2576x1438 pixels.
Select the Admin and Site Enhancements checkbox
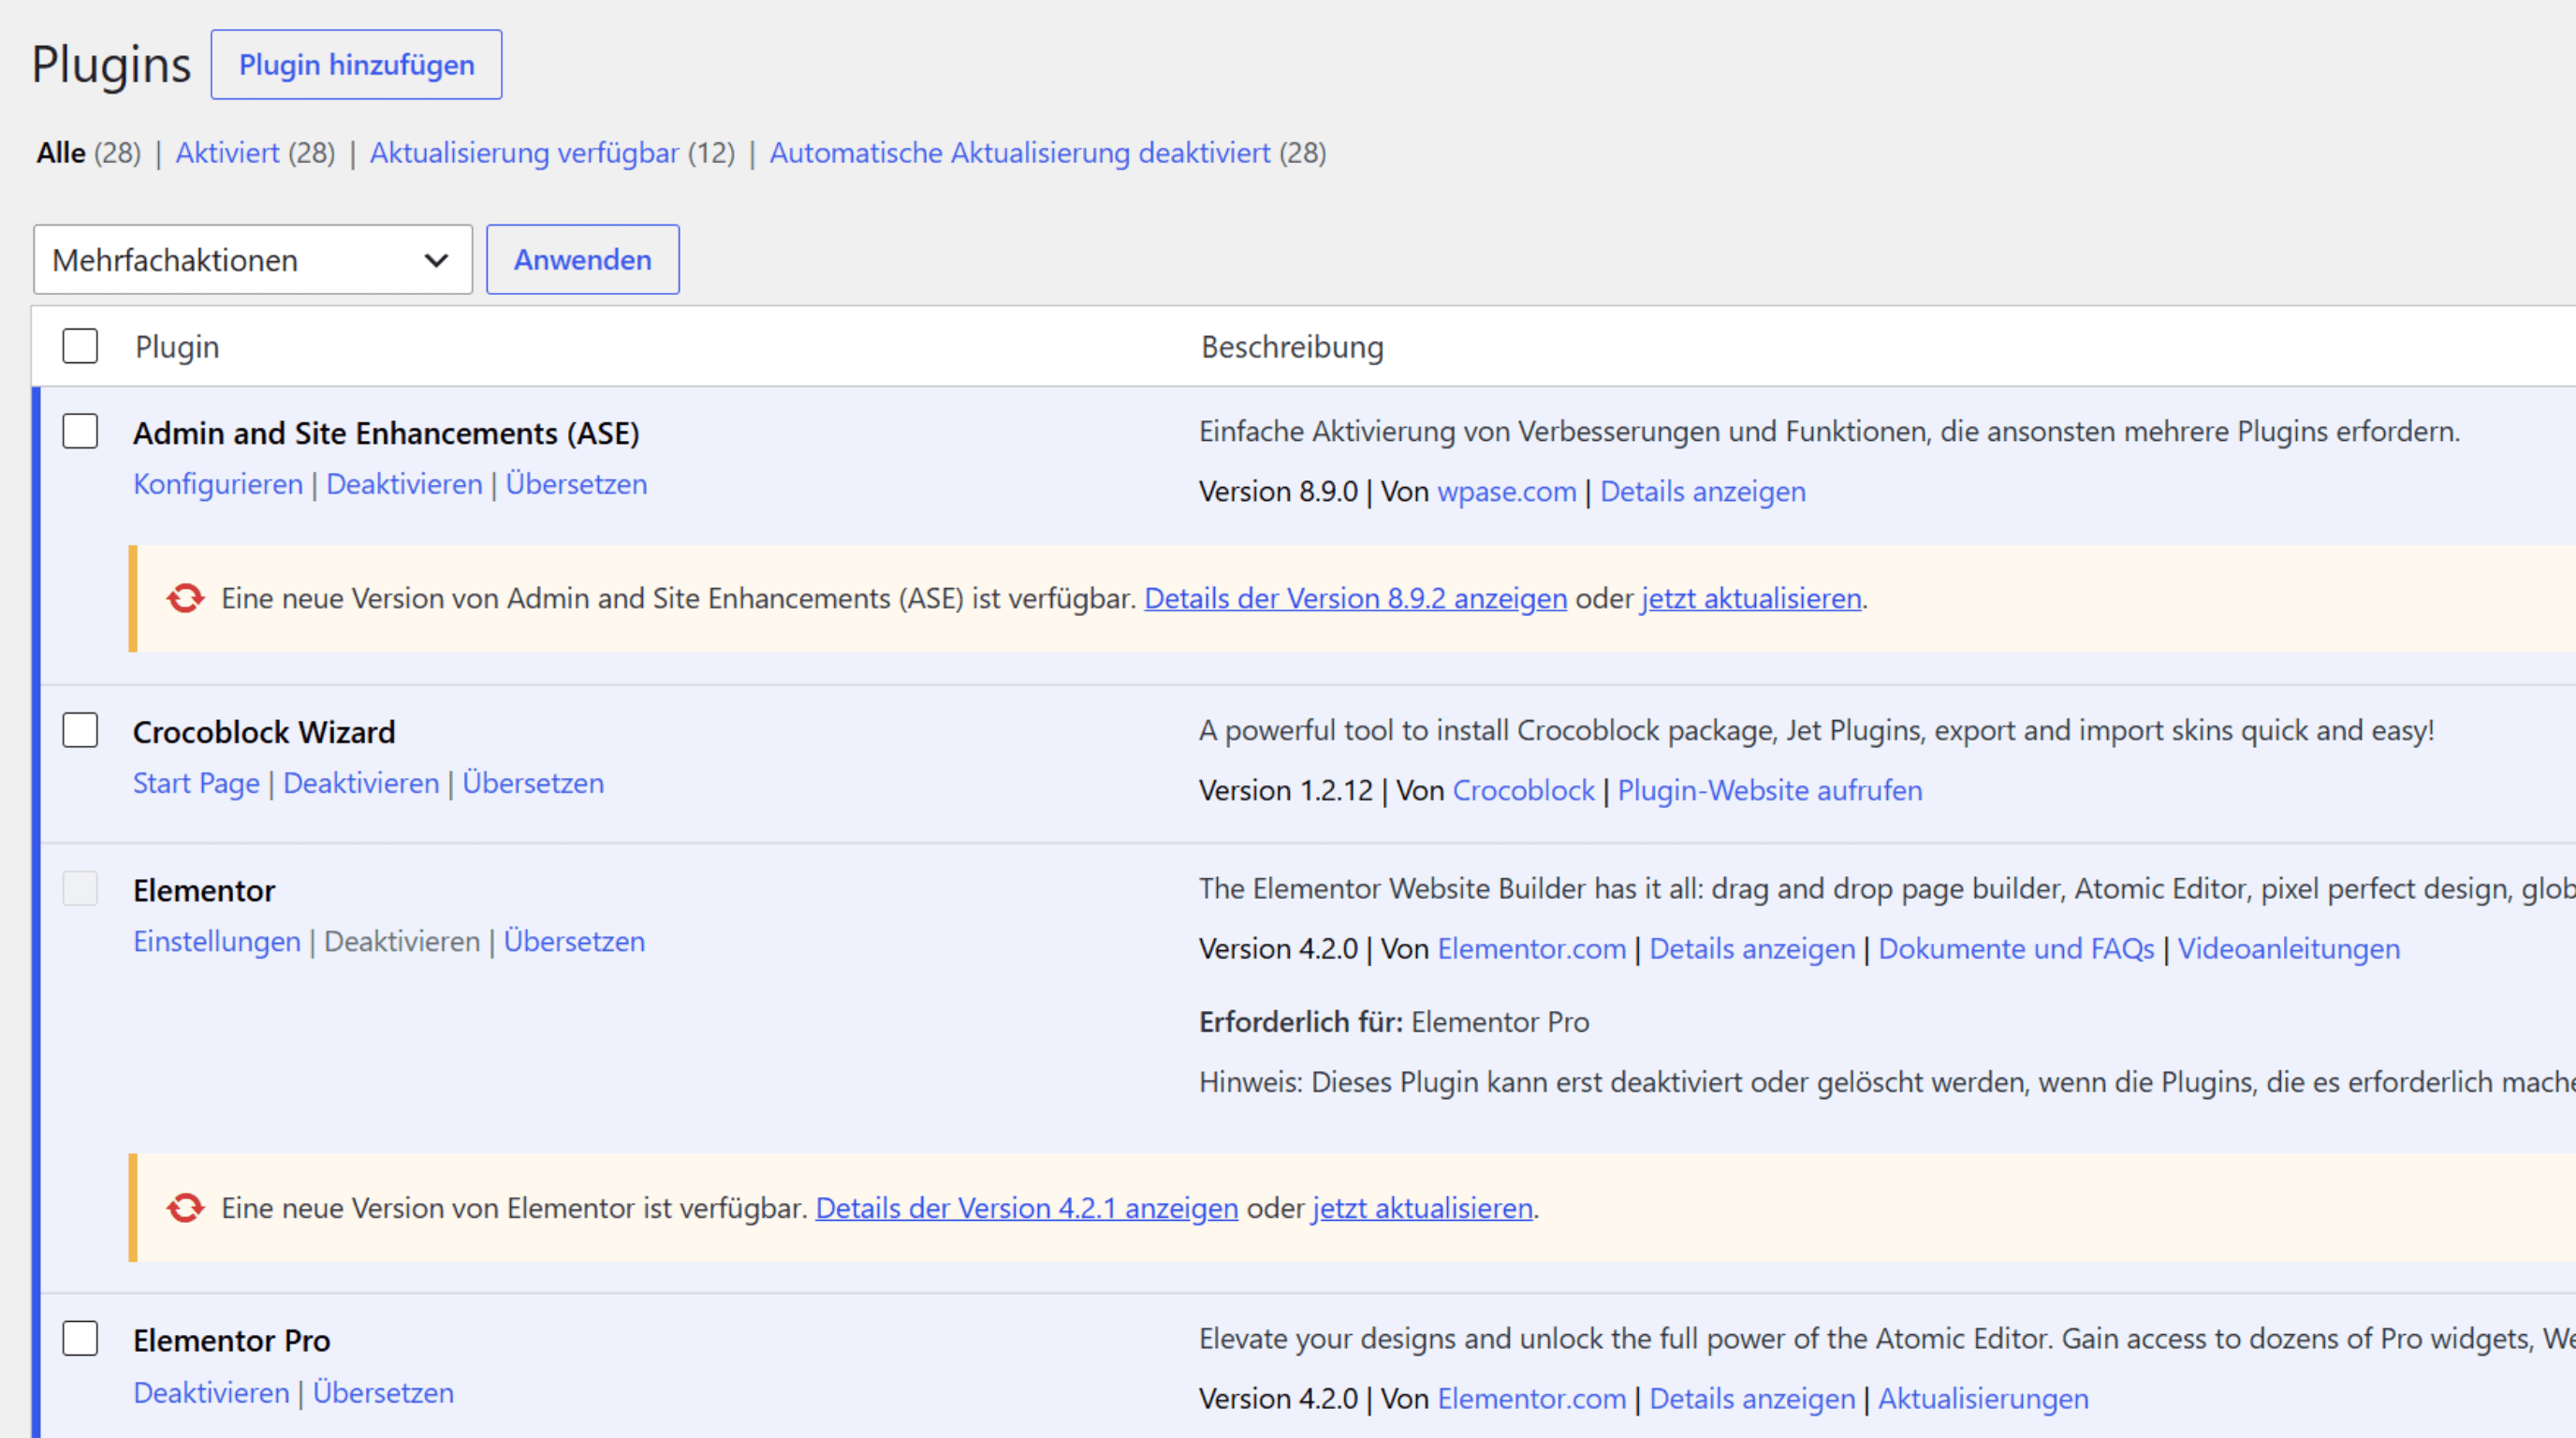click(x=80, y=432)
